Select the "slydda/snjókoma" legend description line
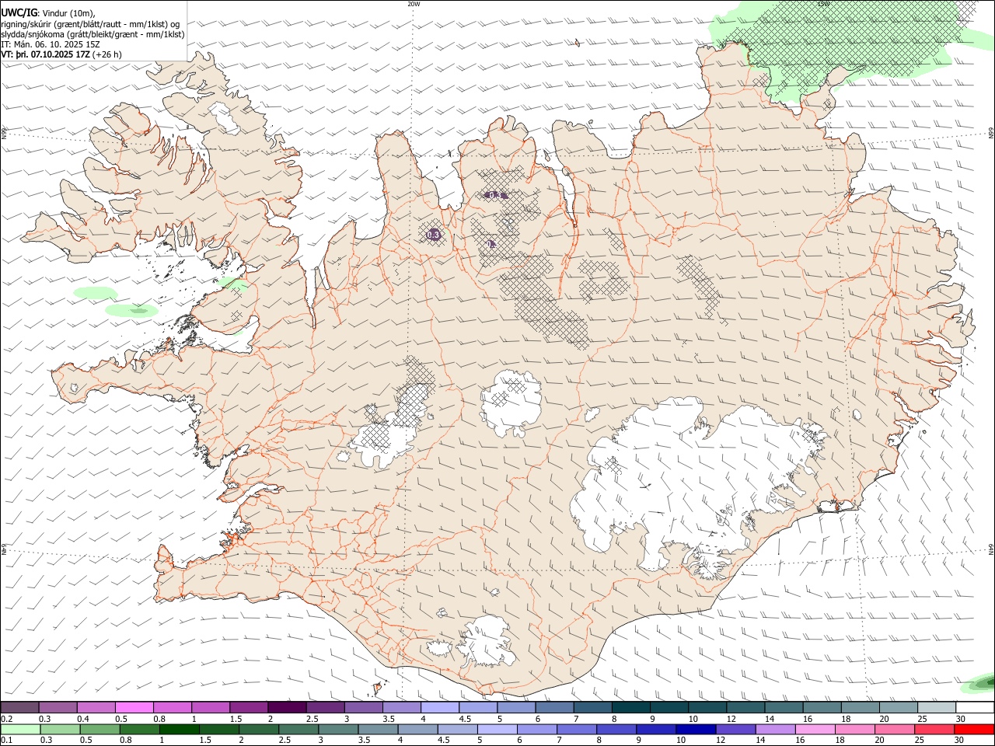Screen dimensions: 995x746 pyautogui.click(x=93, y=34)
